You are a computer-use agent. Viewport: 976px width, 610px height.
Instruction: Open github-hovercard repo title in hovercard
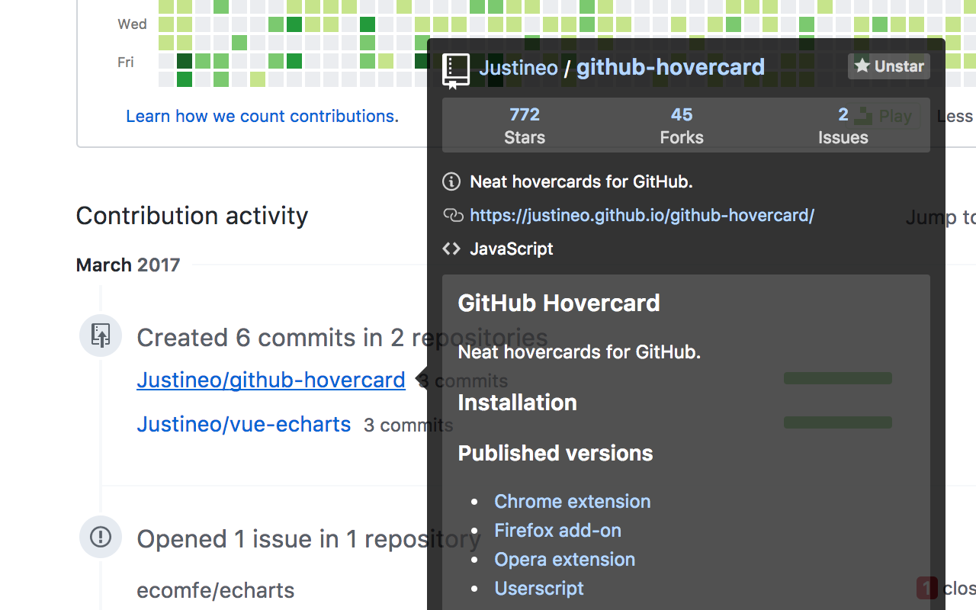(x=670, y=67)
